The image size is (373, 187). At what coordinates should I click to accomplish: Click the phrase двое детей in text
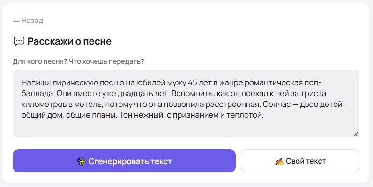(x=322, y=105)
